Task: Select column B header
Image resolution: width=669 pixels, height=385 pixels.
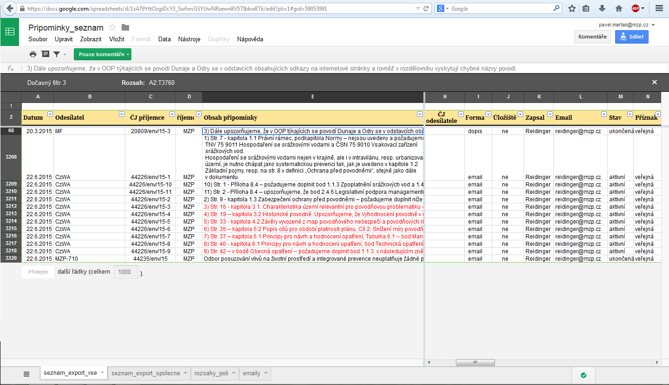Action: pos(90,96)
